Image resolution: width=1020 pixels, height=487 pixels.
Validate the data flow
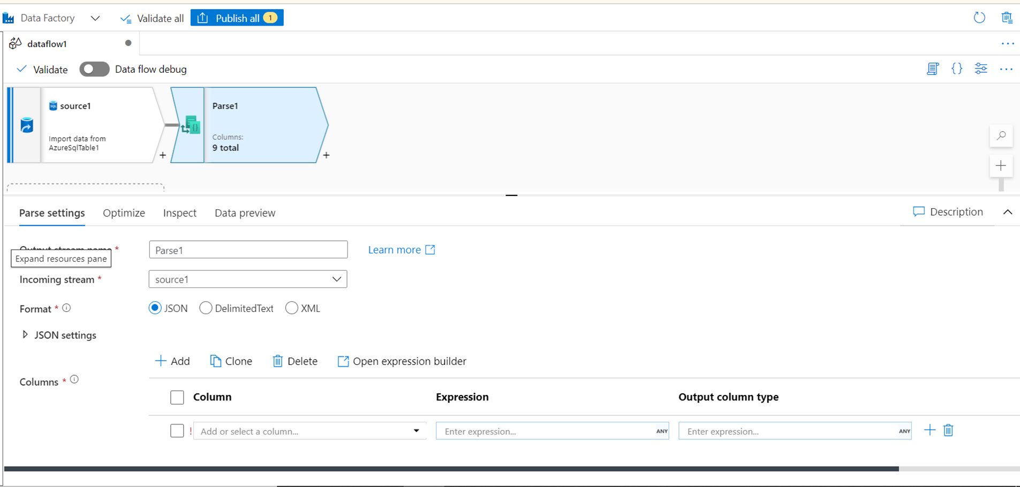click(x=42, y=70)
